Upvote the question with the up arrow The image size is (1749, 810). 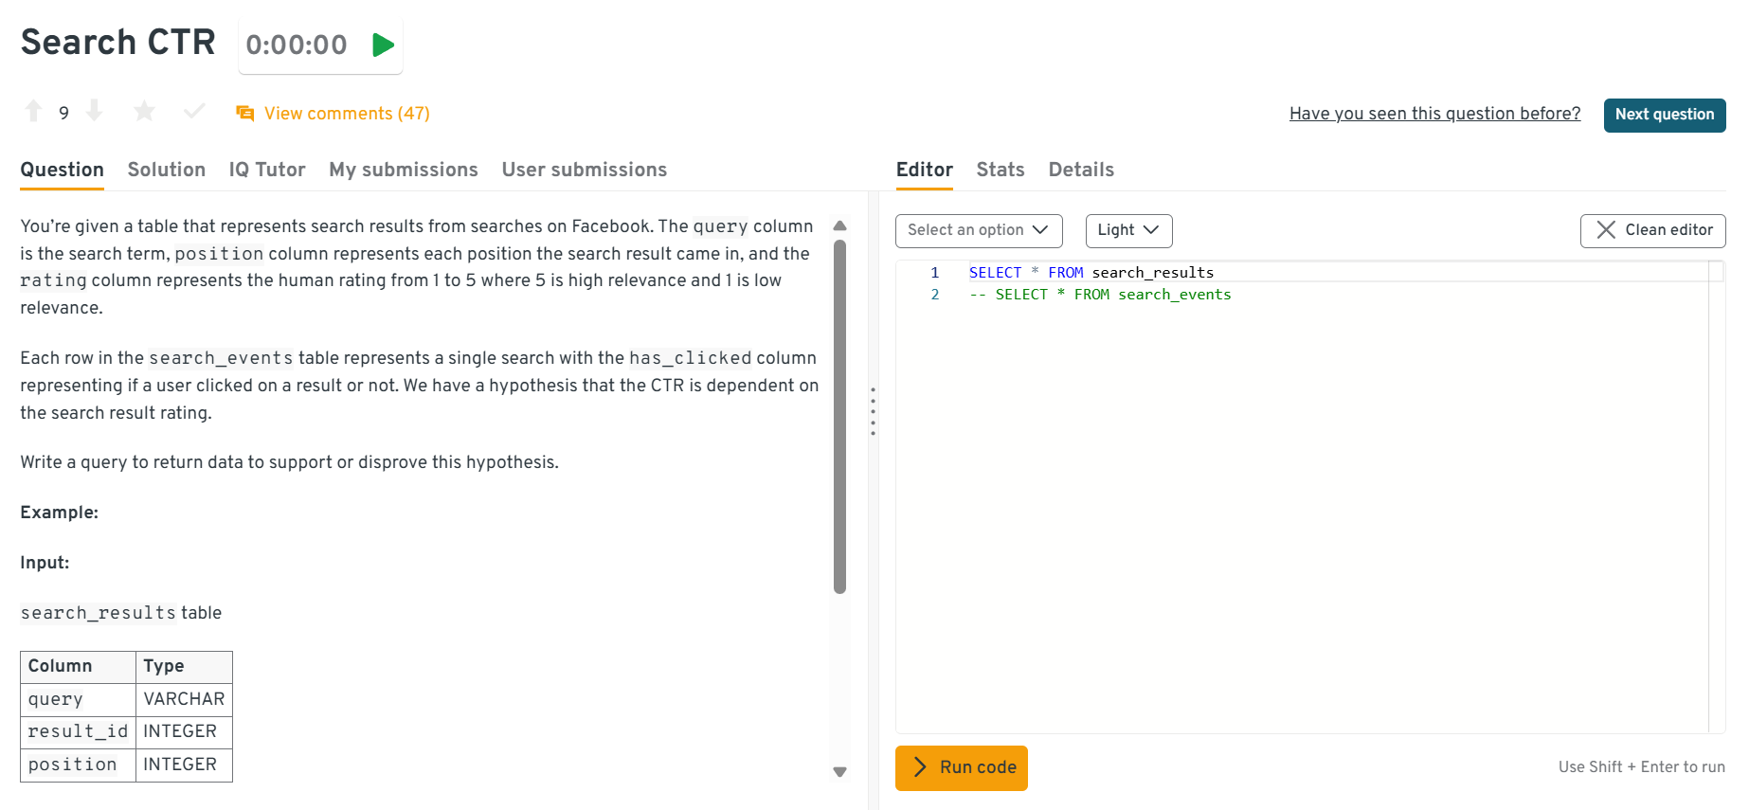pos(34,112)
